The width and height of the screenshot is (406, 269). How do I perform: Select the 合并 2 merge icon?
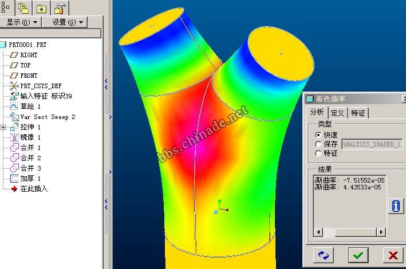tap(14, 157)
